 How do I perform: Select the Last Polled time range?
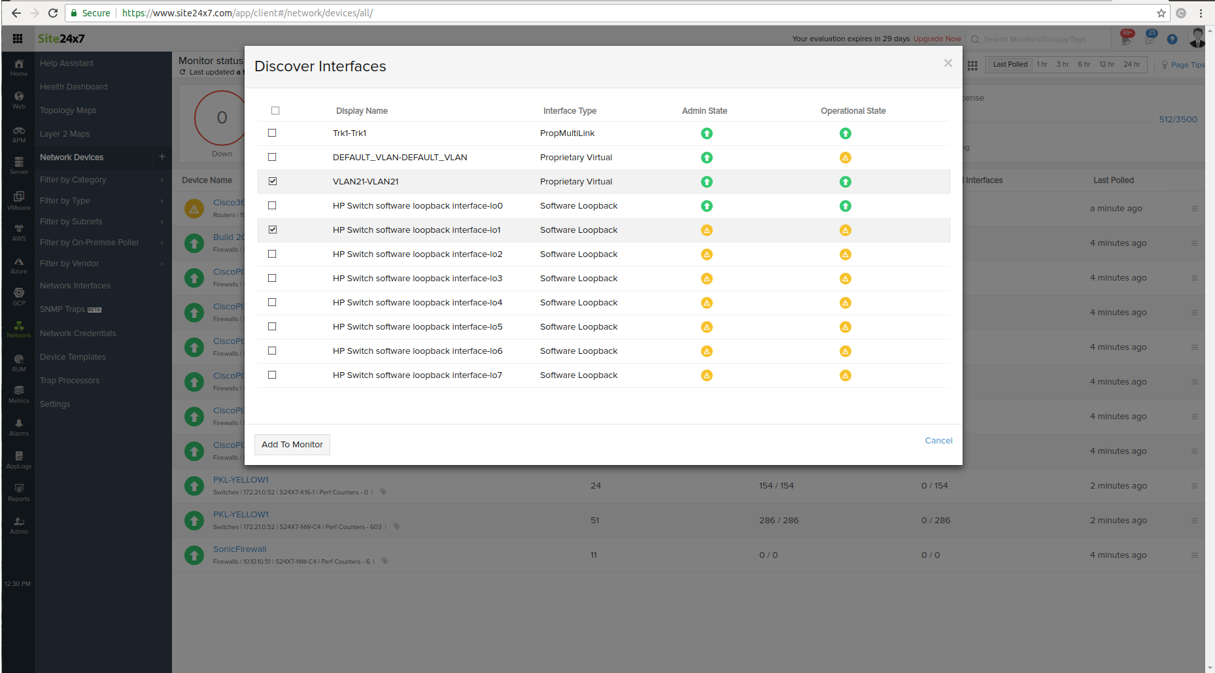1010,64
